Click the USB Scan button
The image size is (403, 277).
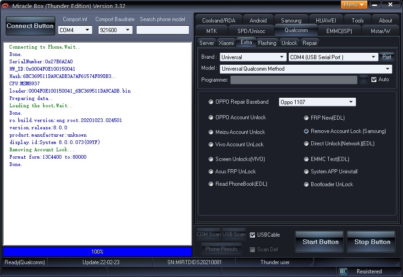234,234
